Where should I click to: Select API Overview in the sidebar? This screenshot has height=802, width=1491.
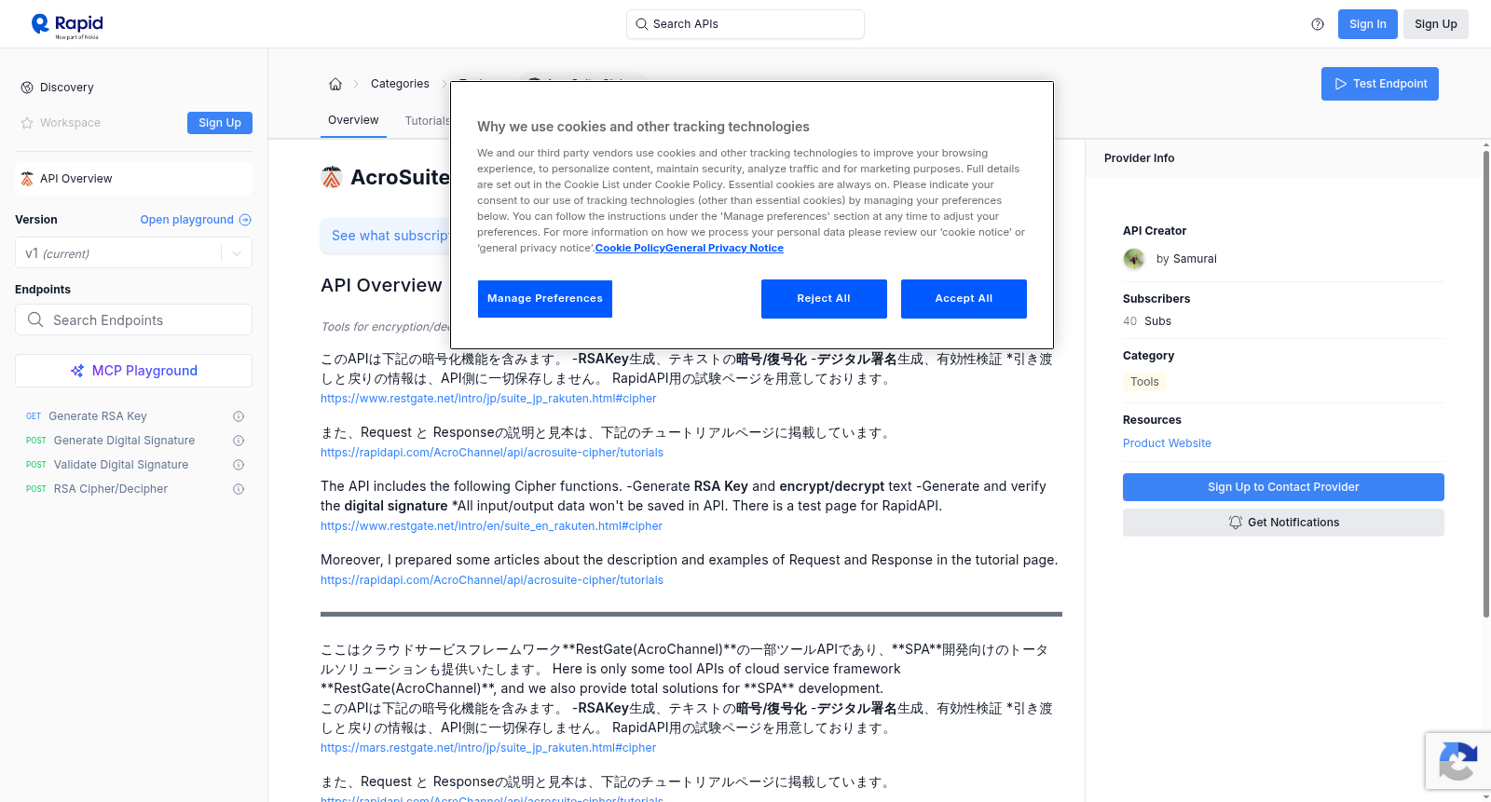pos(133,179)
